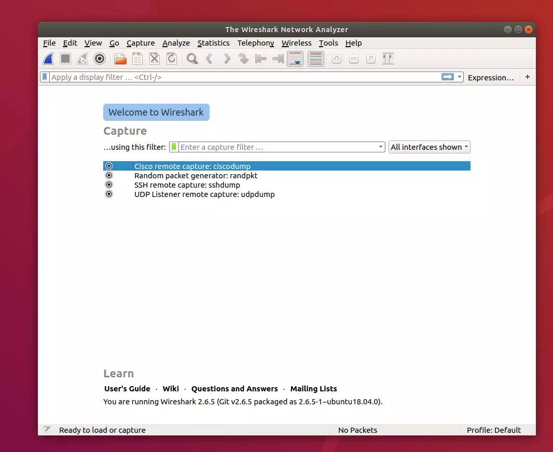Select Random packet generator: randpkt interface
The width and height of the screenshot is (553, 452).
(287, 175)
